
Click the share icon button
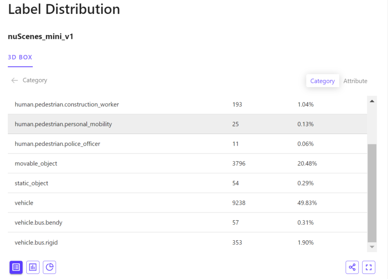[352, 267]
